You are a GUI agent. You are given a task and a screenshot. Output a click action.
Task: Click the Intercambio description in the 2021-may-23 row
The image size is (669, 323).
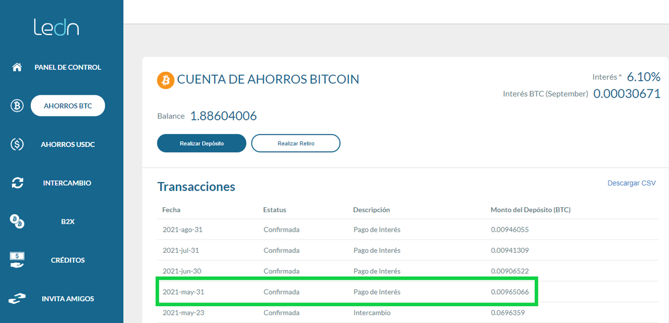pos(372,312)
